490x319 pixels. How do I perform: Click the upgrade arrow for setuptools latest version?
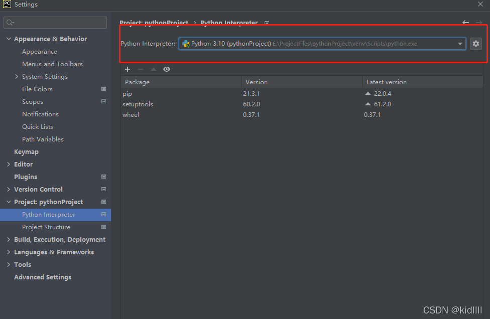368,104
